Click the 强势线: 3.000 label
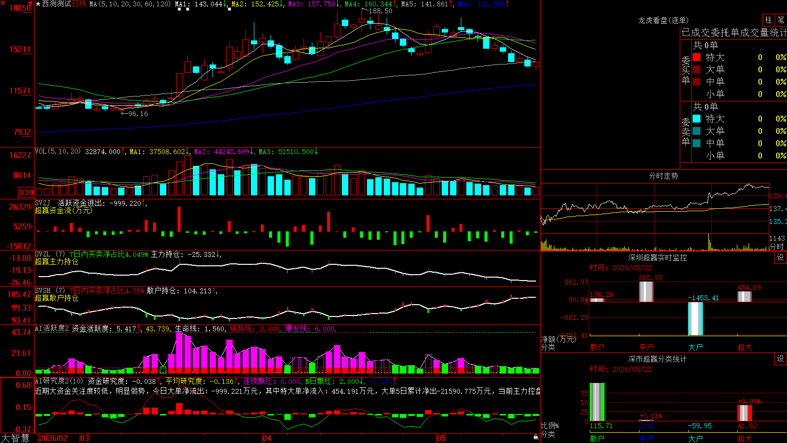 tap(255, 328)
